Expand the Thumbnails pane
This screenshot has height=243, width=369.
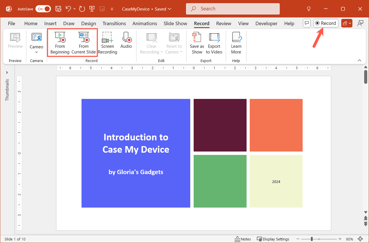[7, 73]
